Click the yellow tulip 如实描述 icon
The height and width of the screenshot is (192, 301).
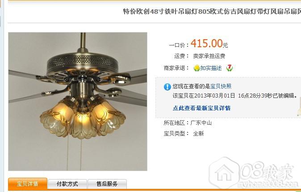[197, 68]
